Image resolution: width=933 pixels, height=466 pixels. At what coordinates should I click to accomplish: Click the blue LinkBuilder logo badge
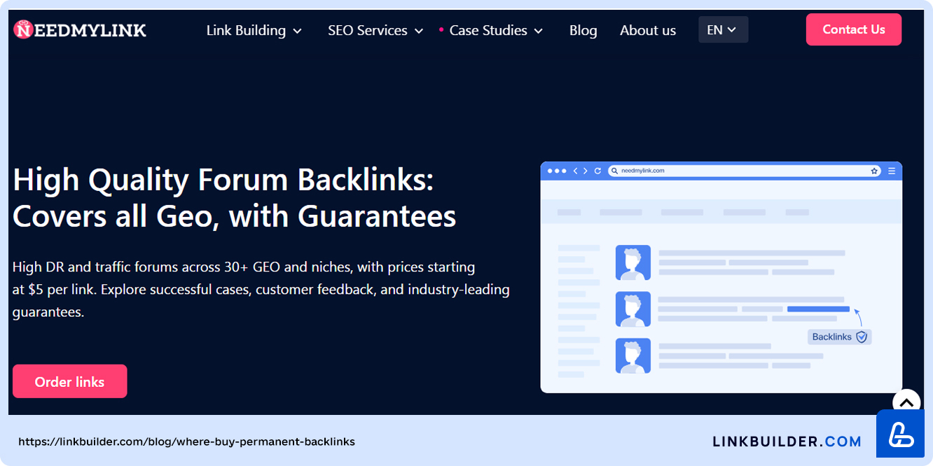(900, 434)
